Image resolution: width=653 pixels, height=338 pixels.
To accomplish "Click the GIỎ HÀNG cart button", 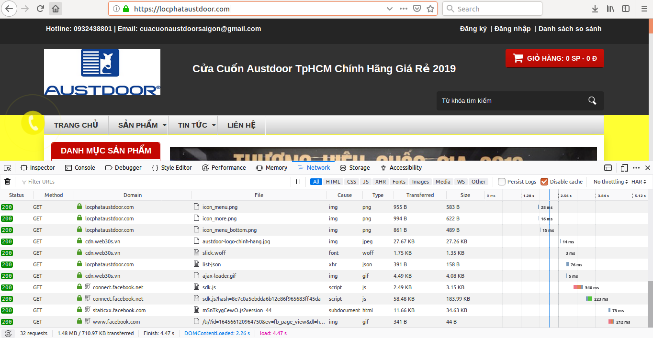I will point(555,58).
